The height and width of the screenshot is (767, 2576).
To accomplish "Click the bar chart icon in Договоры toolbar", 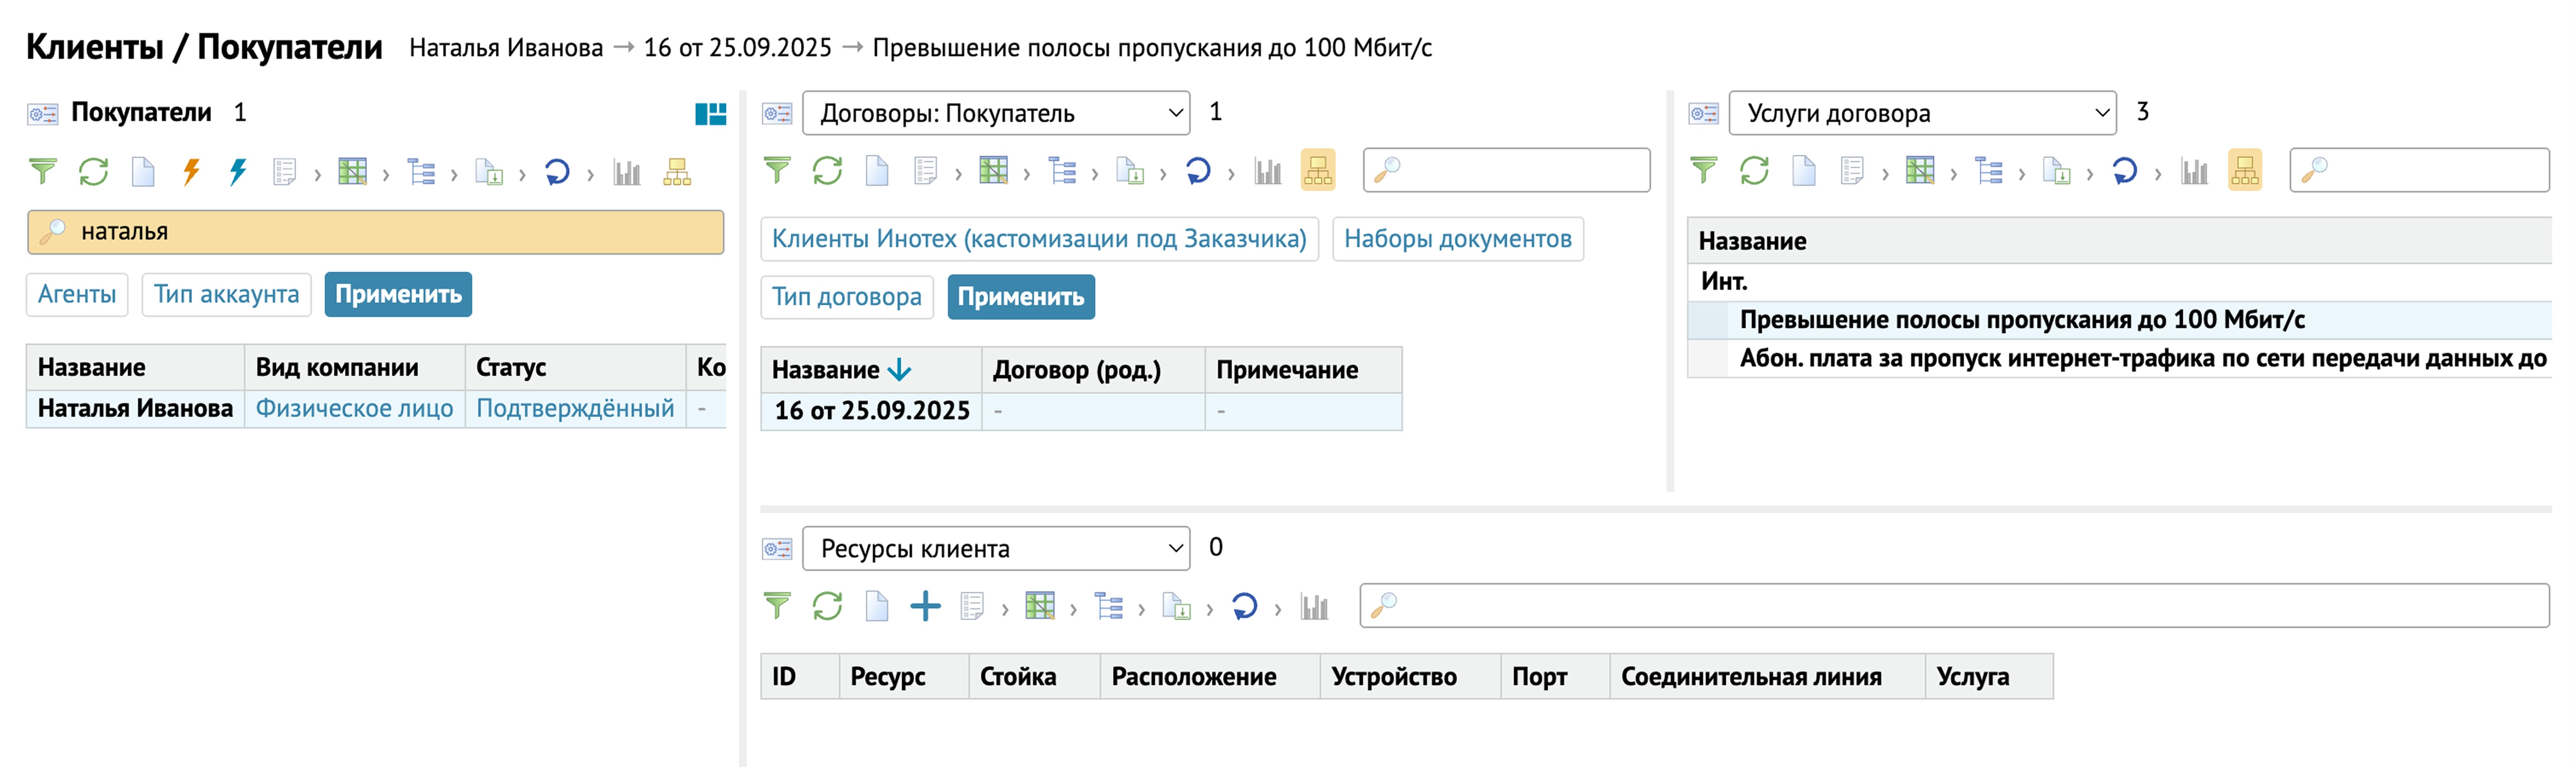I will pos(1267,171).
